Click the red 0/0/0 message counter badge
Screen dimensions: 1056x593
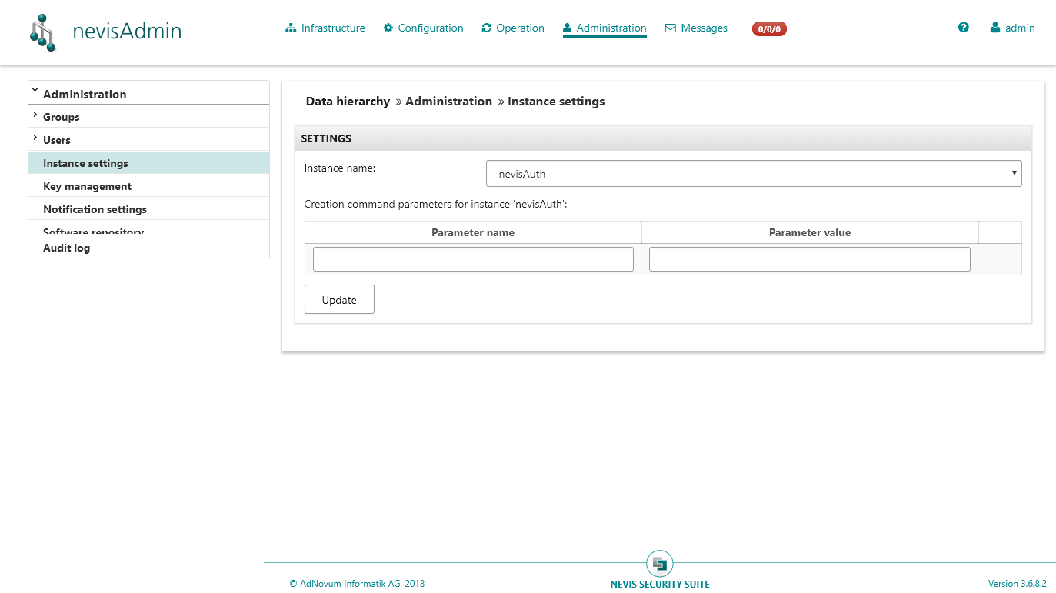click(769, 29)
